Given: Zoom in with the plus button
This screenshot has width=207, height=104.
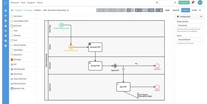Looking at the screenshot, I should coord(136,10).
